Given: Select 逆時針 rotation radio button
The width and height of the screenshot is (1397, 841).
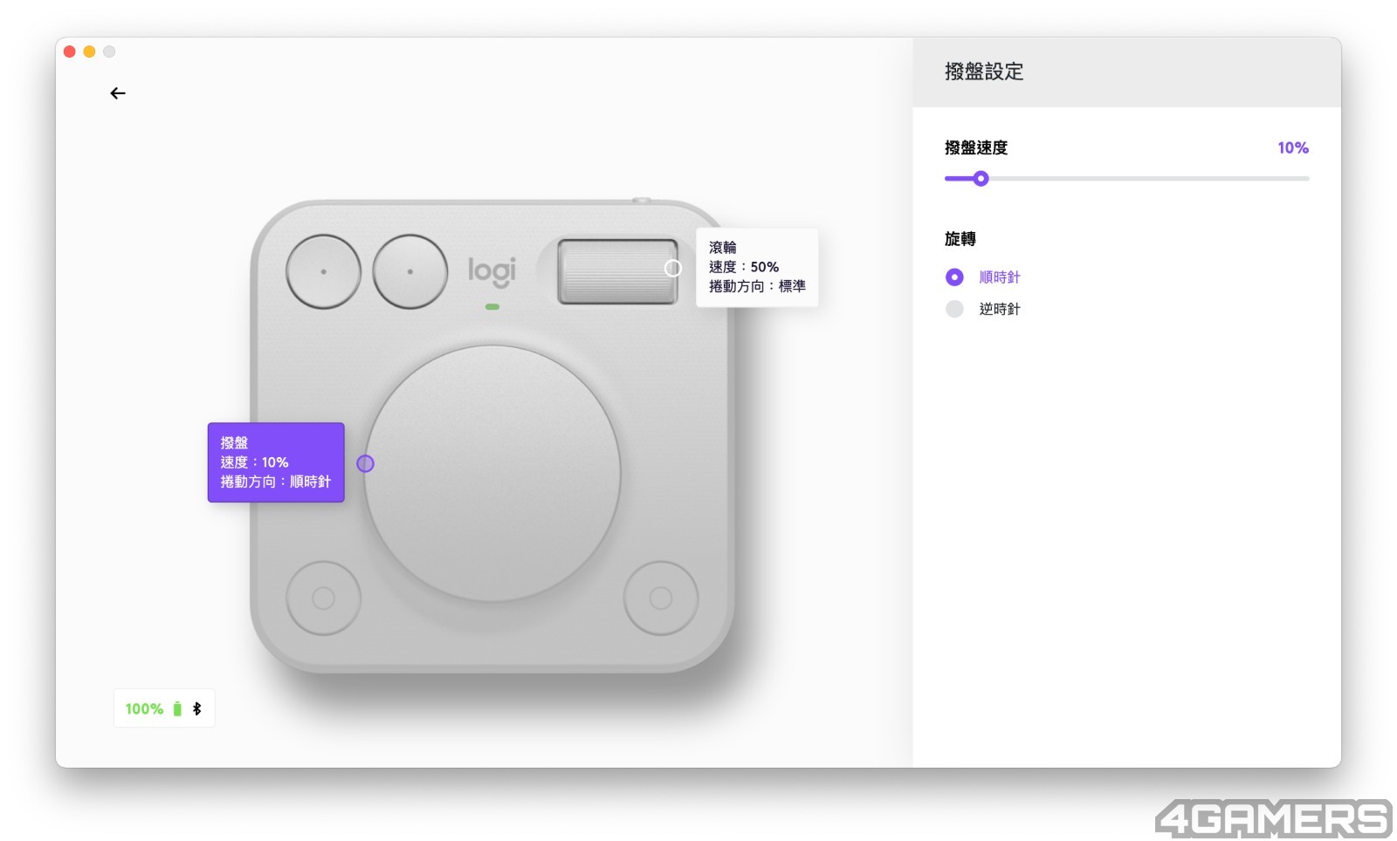Looking at the screenshot, I should pos(954,309).
